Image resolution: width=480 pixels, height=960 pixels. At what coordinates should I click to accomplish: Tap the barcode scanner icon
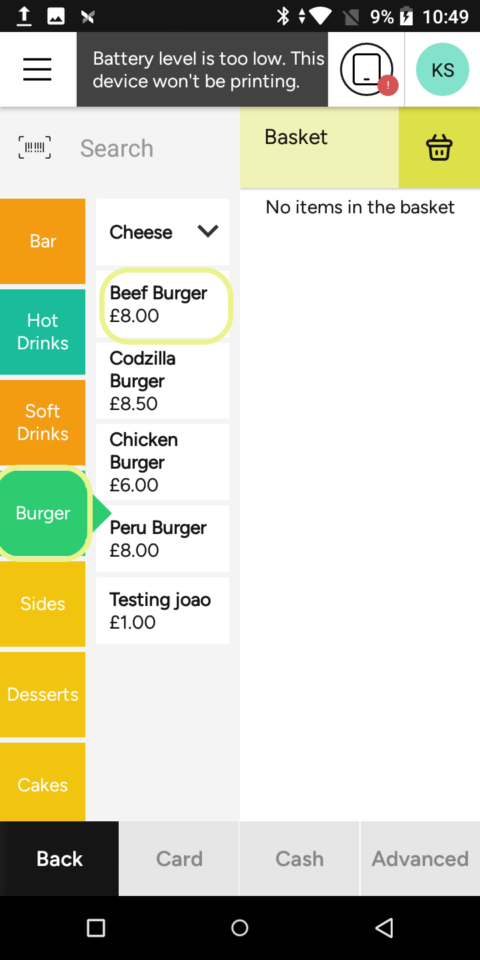(x=35, y=147)
